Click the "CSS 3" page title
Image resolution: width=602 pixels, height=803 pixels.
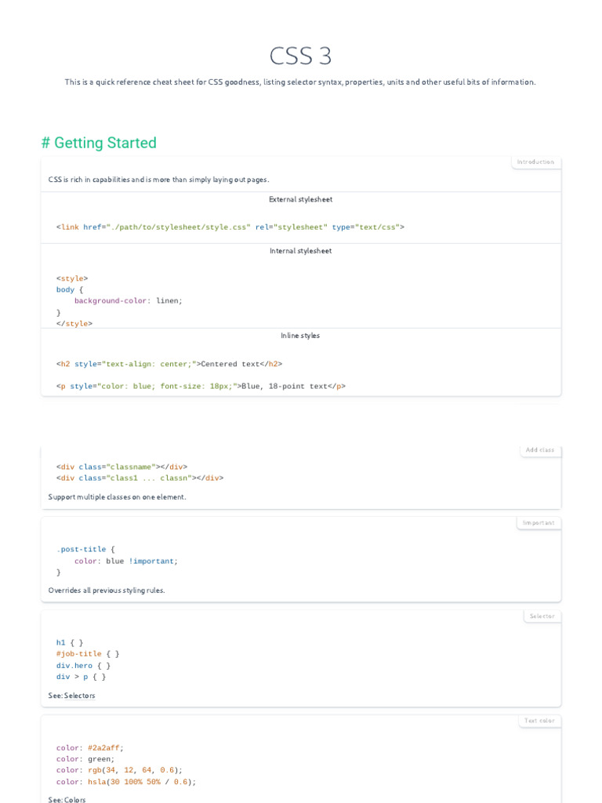pyautogui.click(x=300, y=56)
